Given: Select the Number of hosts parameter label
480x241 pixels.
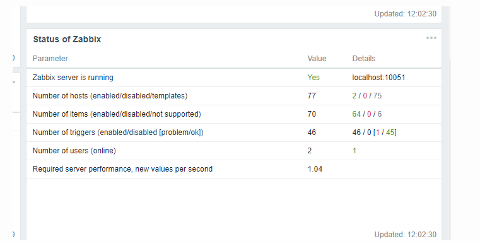Looking at the screenshot, I should pyautogui.click(x=110, y=96).
